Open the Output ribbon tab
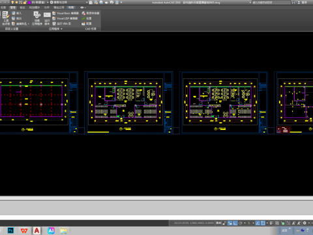This screenshot has width=313, height=235. [x=22, y=8]
